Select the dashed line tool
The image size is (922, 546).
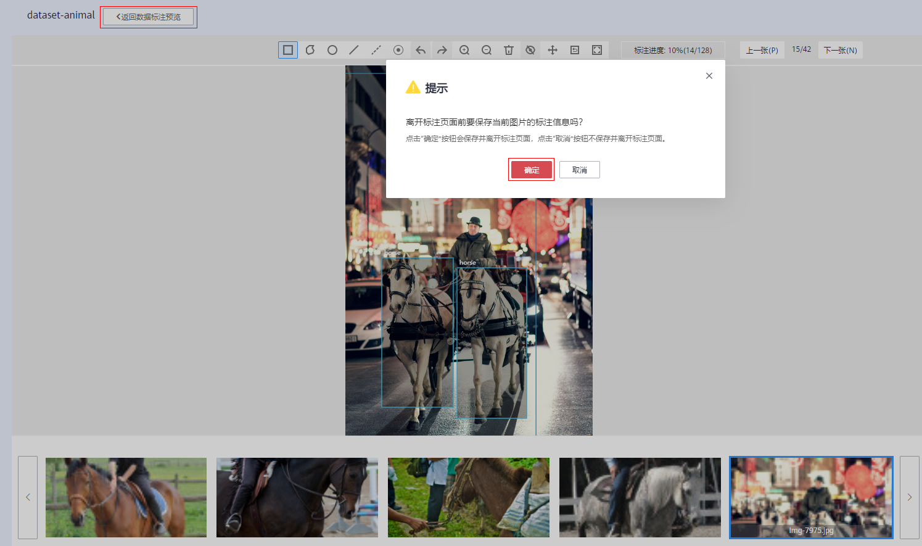pos(376,50)
